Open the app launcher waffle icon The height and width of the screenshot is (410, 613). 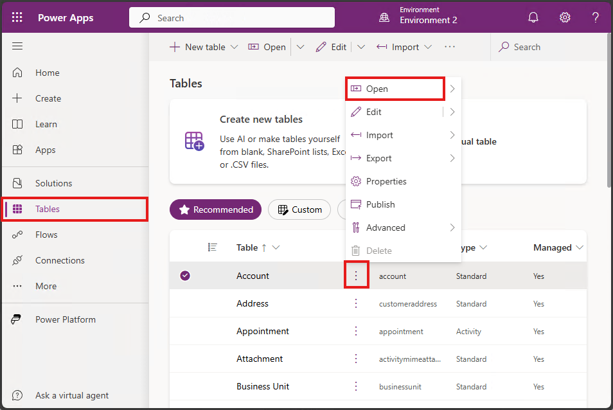pos(17,17)
